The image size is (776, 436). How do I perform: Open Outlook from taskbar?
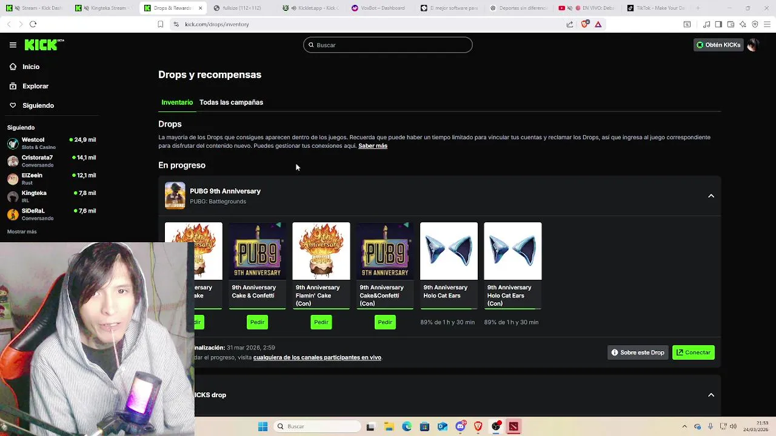click(x=443, y=426)
